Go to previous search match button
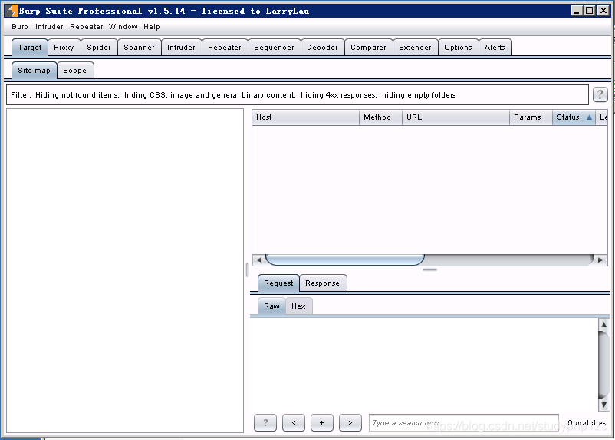Screen dimensions: 615x440 coord(294,422)
